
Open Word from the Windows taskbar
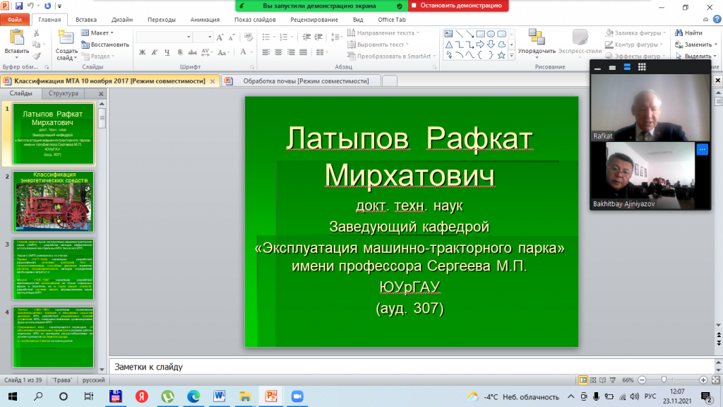coord(219,396)
